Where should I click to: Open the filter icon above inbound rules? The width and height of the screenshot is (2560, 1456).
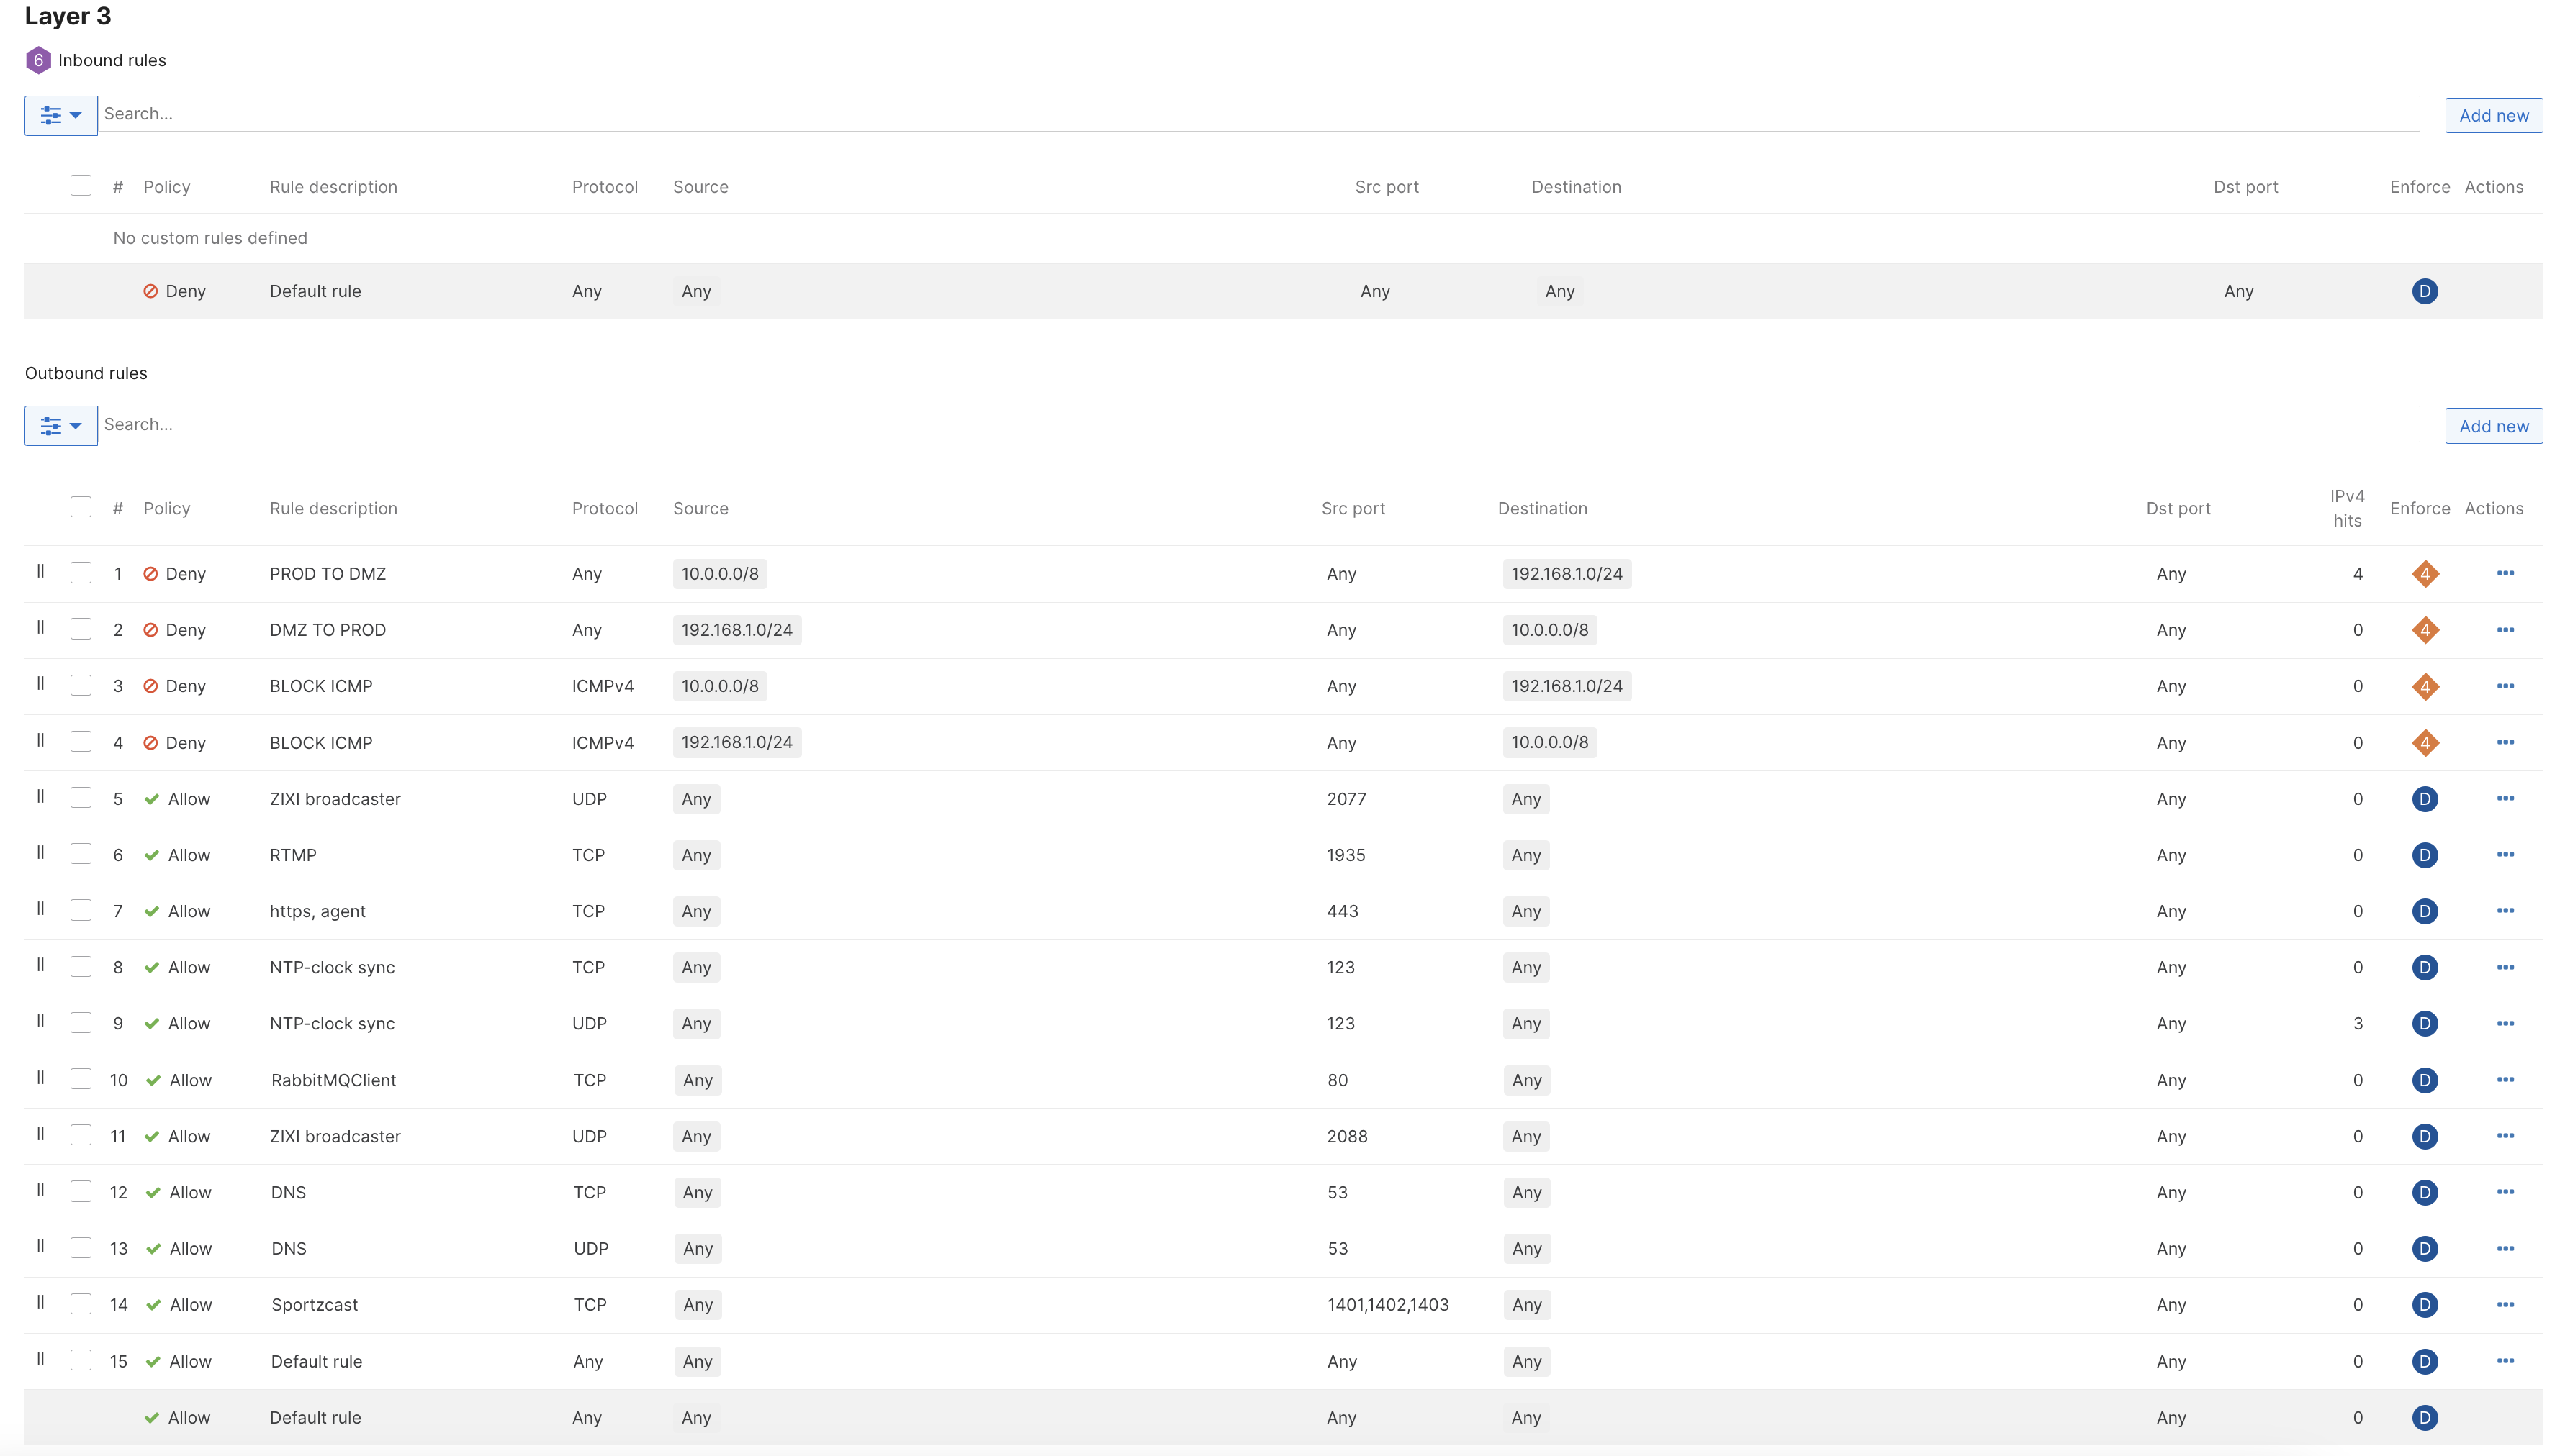[52, 115]
